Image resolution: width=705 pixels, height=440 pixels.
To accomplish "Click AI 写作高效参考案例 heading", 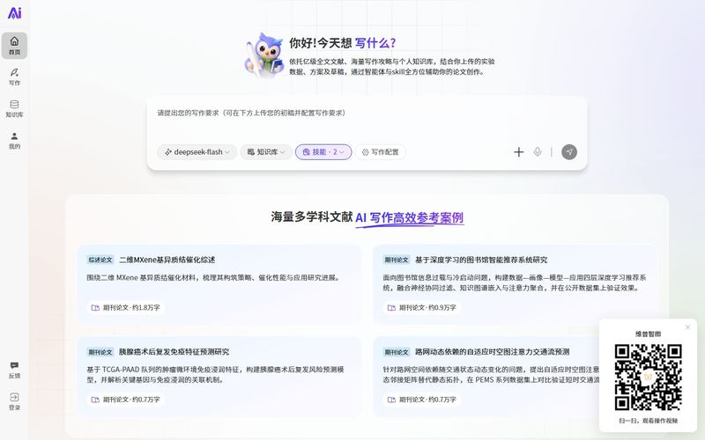I will 409,217.
